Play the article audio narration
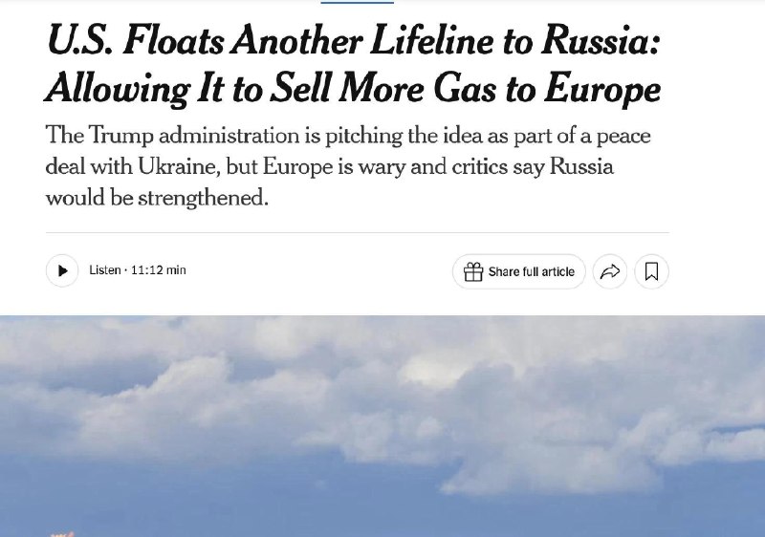The height and width of the screenshot is (537, 765). pos(62,270)
